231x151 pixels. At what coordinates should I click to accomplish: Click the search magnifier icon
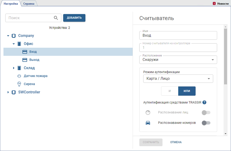pyautogui.click(x=56, y=18)
